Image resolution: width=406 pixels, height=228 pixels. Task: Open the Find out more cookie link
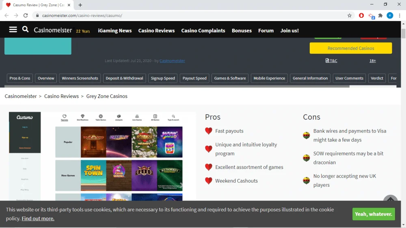pyautogui.click(x=38, y=218)
